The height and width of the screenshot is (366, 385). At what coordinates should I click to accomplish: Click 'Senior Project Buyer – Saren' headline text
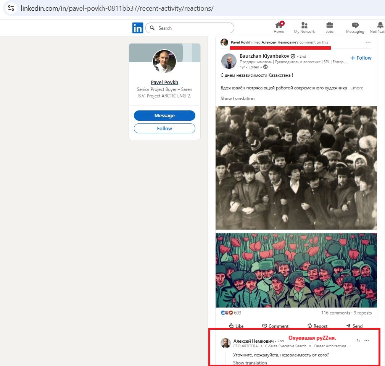[164, 89]
